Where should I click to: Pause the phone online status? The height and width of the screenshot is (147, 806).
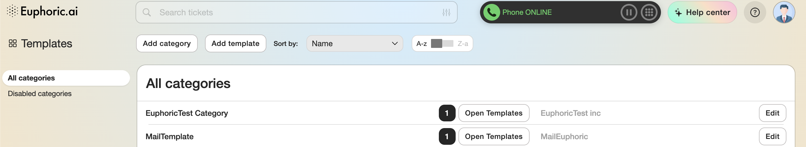point(629,13)
